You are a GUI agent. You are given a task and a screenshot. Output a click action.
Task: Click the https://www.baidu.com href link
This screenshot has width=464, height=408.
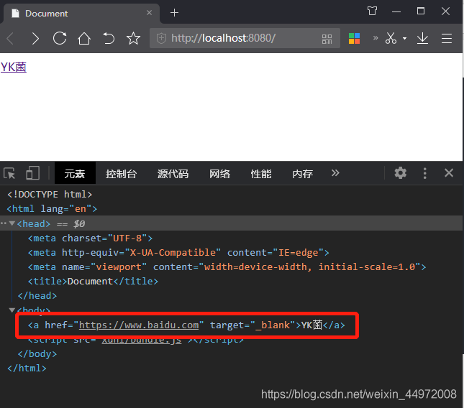tap(139, 325)
